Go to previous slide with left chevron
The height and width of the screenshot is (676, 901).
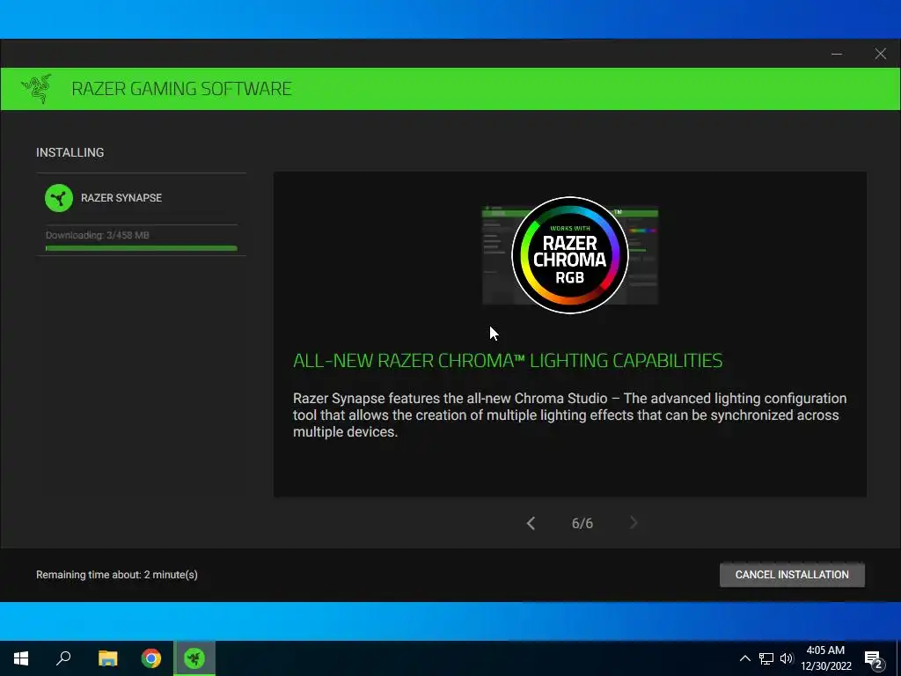tap(531, 523)
